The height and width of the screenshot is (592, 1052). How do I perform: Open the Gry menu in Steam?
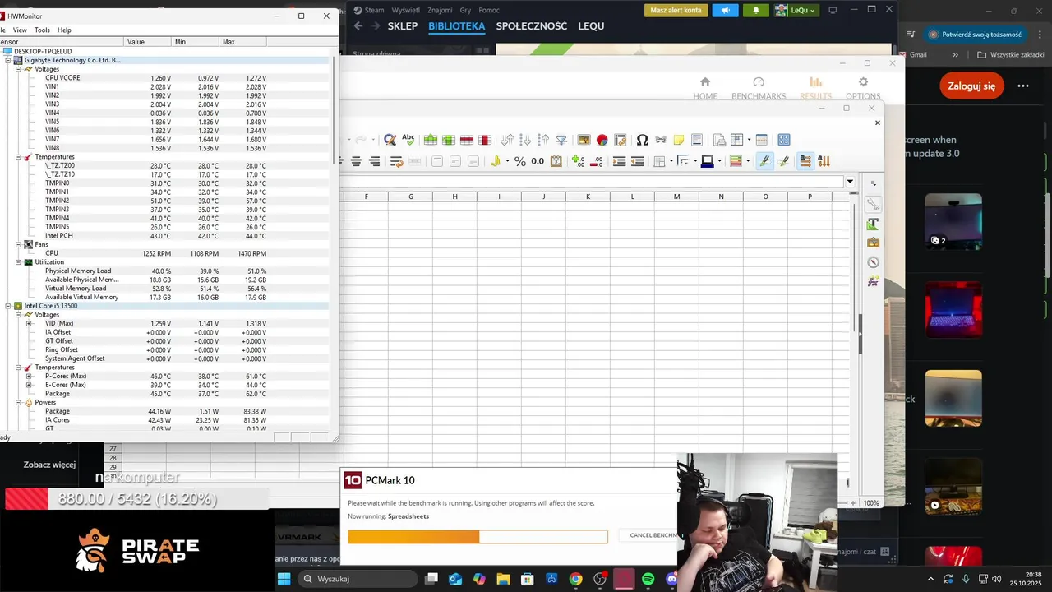(466, 10)
